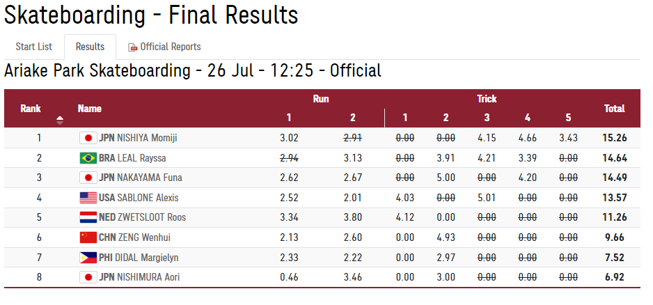Select the Results tab
This screenshot has width=653, height=305.
[91, 47]
